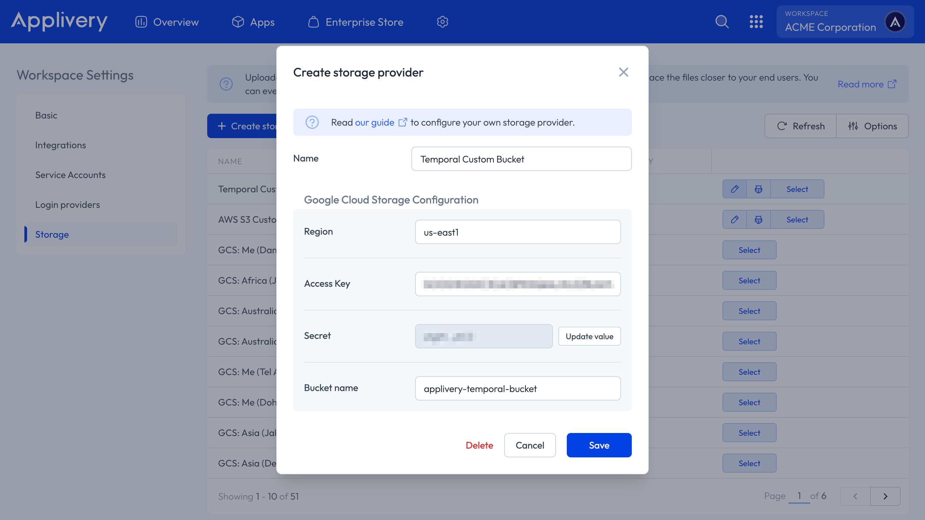This screenshot has width=925, height=520.
Task: Click the Read more link
Action: pos(861,84)
